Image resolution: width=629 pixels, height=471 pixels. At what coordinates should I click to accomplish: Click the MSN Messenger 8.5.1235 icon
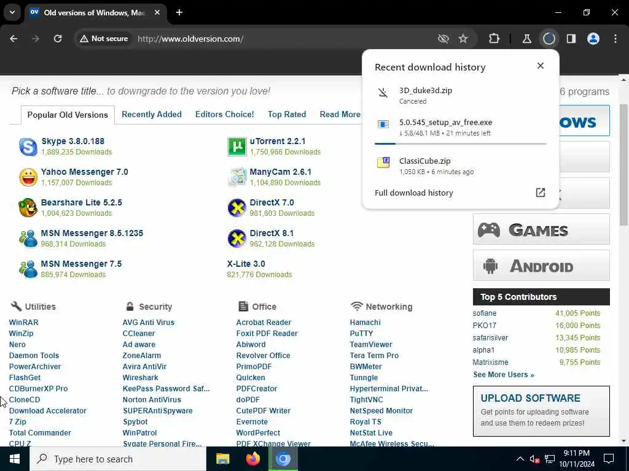coord(28,239)
